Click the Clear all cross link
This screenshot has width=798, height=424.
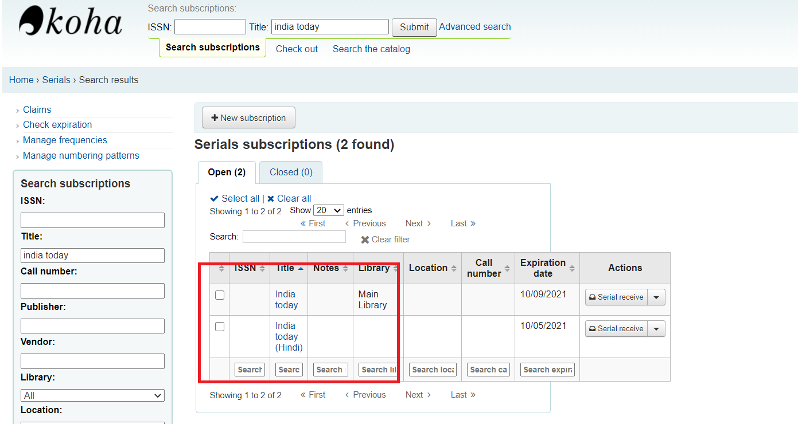tap(289, 198)
